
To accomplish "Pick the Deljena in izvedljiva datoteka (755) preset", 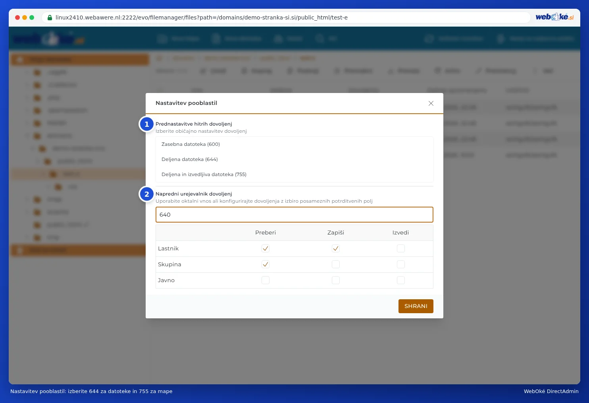I will click(294, 174).
